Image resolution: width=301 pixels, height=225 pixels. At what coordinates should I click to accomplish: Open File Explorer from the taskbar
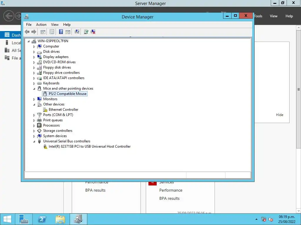coord(60,219)
